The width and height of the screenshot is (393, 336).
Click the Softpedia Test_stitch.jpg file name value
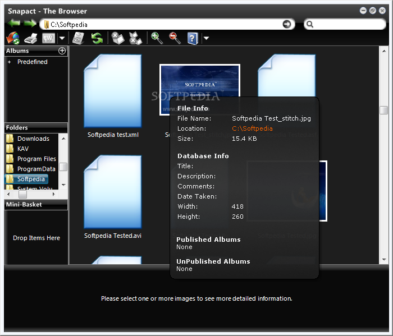pos(271,118)
